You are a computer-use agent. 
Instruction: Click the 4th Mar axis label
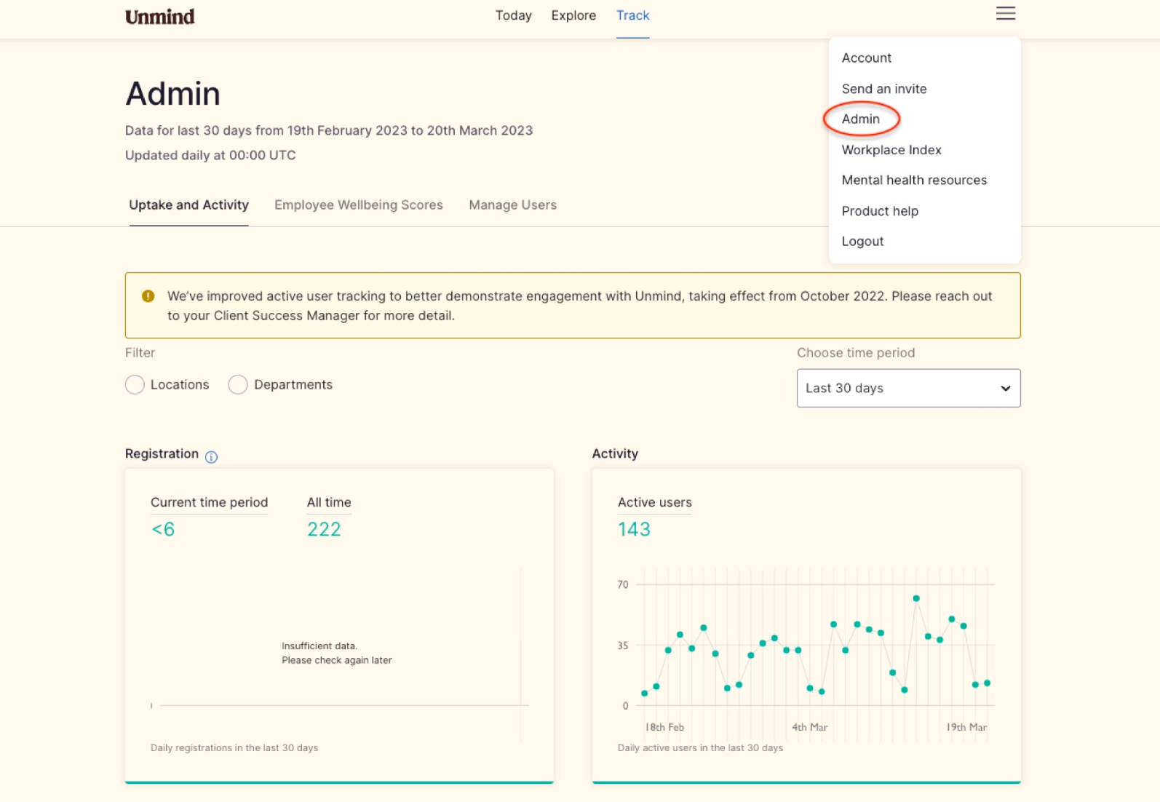pos(809,727)
